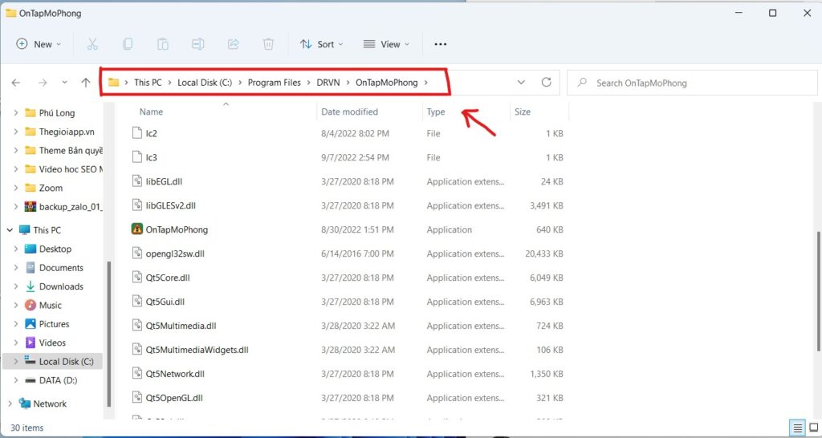Viewport: 822px width, 438px height.
Task: Click Program Files breadcrumb
Action: [x=275, y=83]
